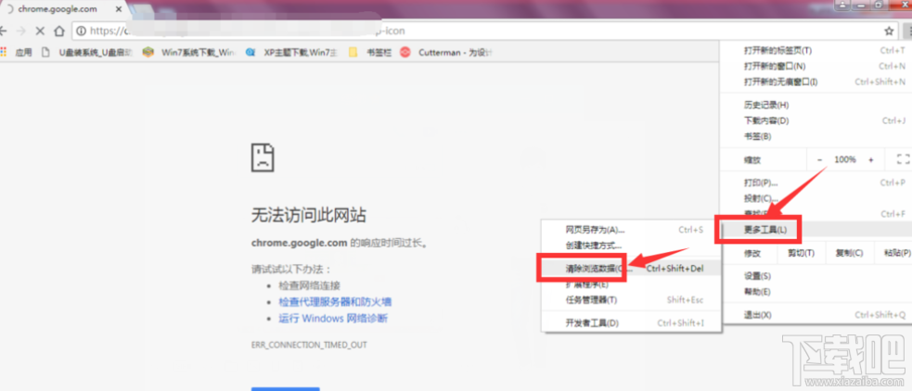Select 打开新的无痕窗口(I) menu item

[816, 82]
